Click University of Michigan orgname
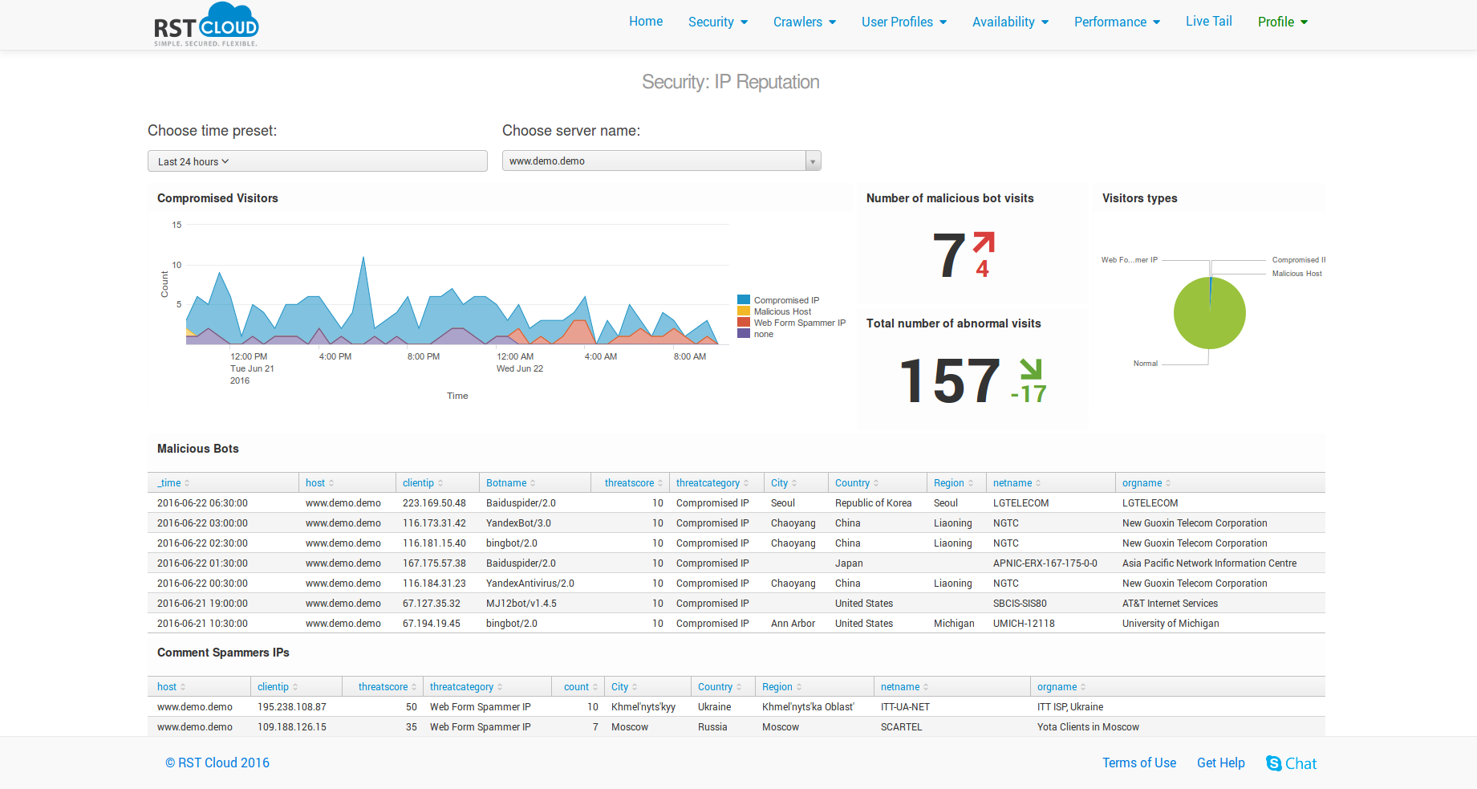Viewport: 1477px width, 789px height. pyautogui.click(x=1171, y=624)
